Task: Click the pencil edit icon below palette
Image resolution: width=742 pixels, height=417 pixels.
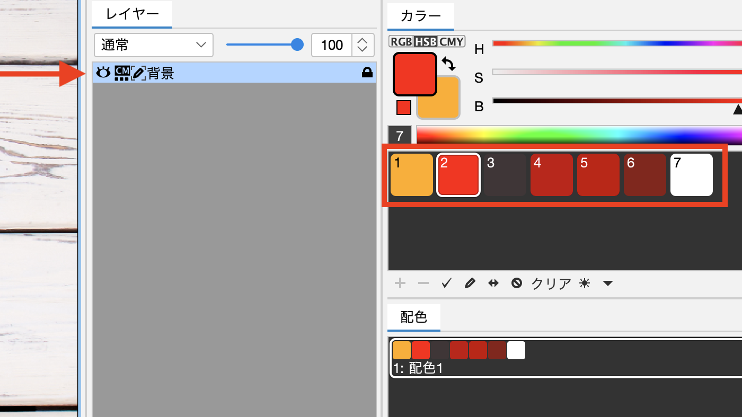Action: pos(470,283)
